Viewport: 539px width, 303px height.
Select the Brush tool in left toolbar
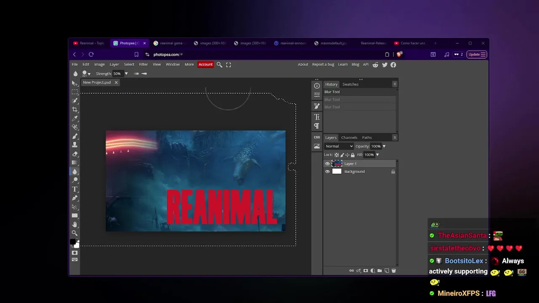point(75,136)
